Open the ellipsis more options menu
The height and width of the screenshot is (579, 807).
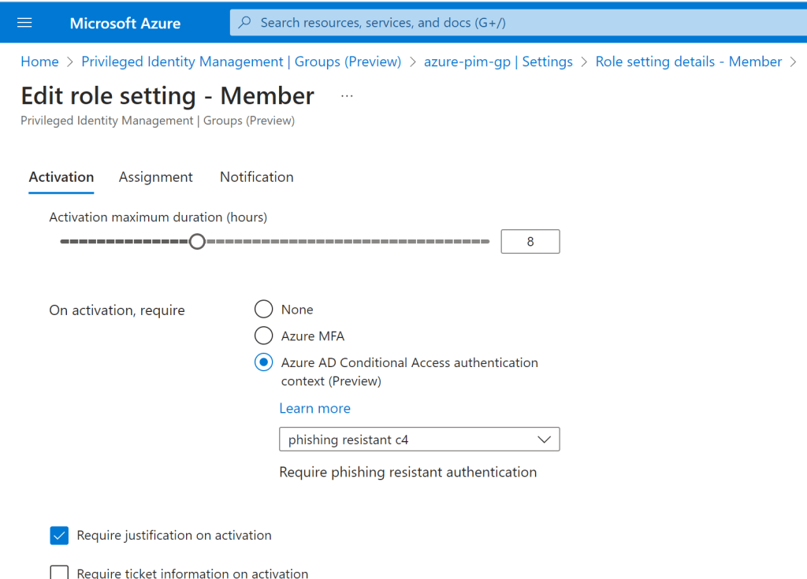[347, 96]
